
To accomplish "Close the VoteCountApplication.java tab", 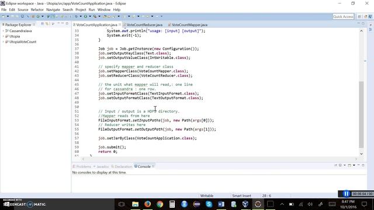I will pyautogui.click(x=120, y=24).
